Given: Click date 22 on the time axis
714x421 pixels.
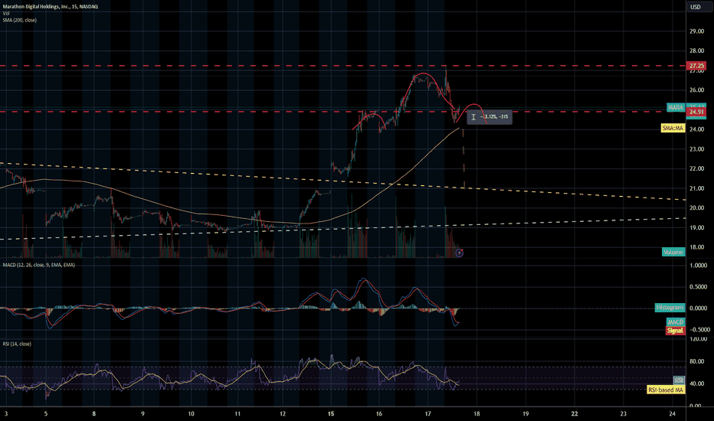Looking at the screenshot, I should pos(575,413).
